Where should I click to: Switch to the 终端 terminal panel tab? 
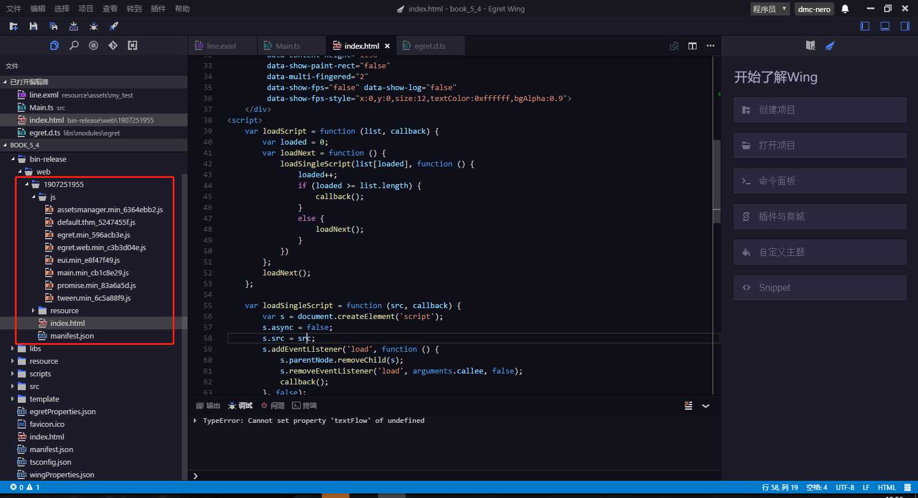tap(305, 406)
